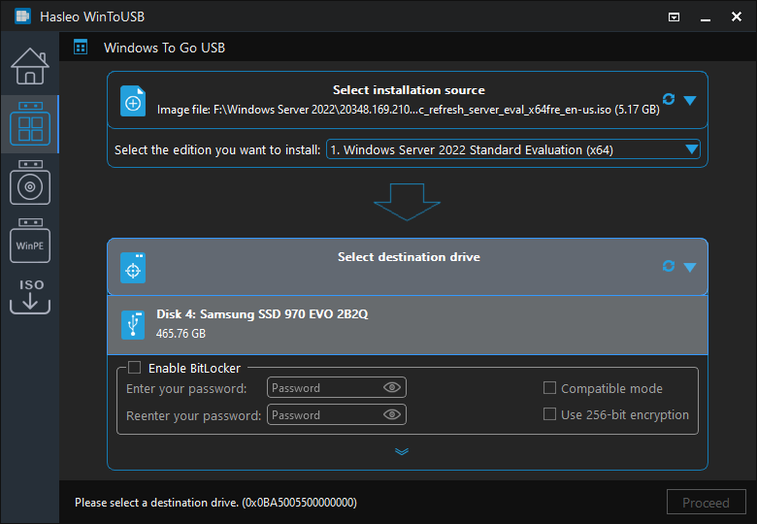This screenshot has width=757, height=524.
Task: Enable BitLocker checkbox
Action: (x=135, y=368)
